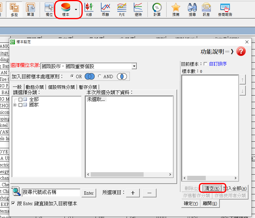The image size is (255, 218).
Task: Uncheck 按 Enter 鍵直接加入目前樣本 option
Action: point(13,203)
